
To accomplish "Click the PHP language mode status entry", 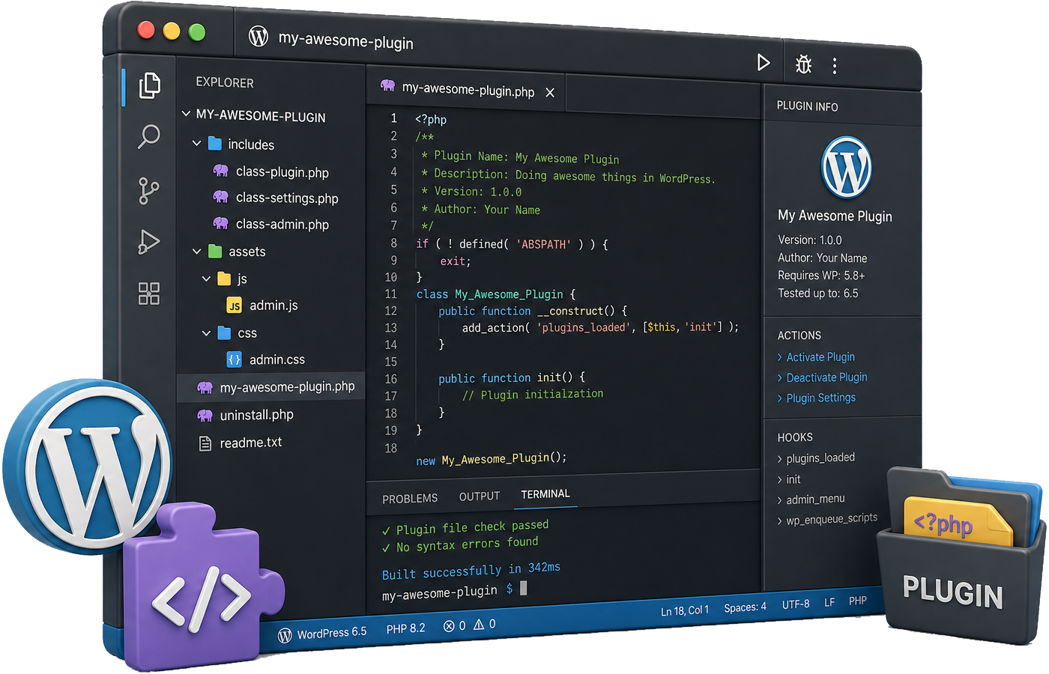I will [x=858, y=601].
